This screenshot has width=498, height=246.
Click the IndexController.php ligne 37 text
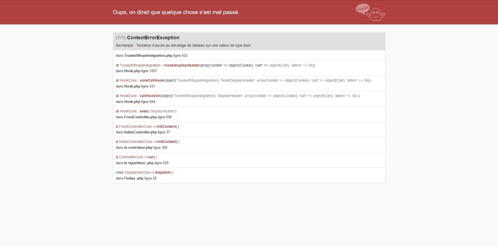(143, 132)
